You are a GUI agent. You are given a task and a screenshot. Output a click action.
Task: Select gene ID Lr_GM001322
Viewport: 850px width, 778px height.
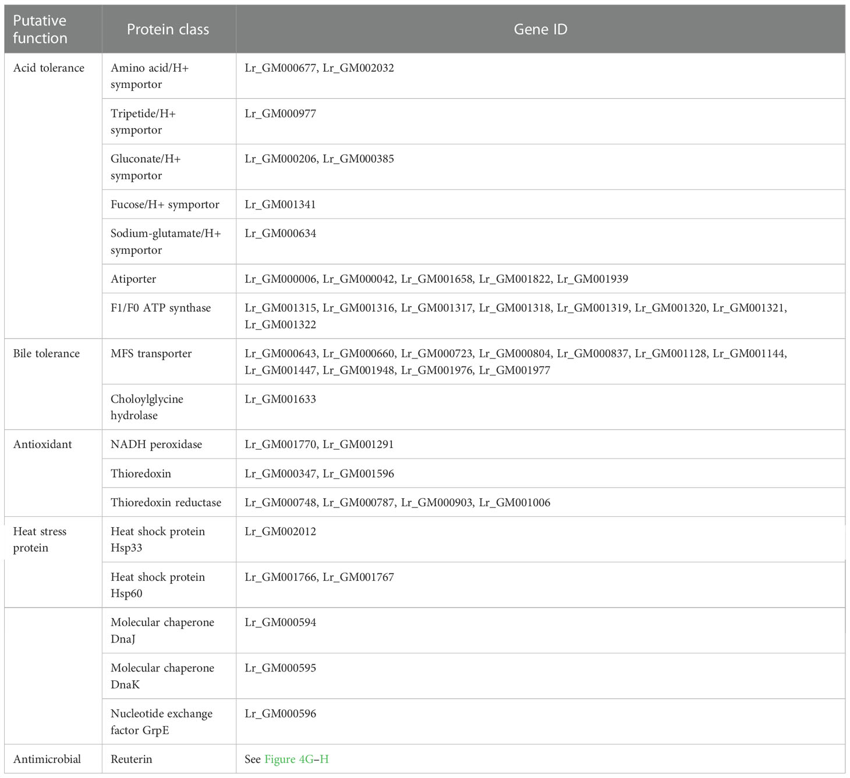(x=280, y=325)
